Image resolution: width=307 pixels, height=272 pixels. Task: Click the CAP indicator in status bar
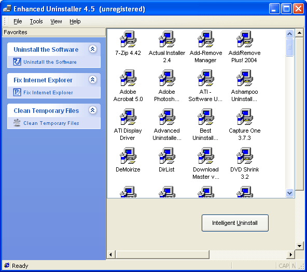284,266
